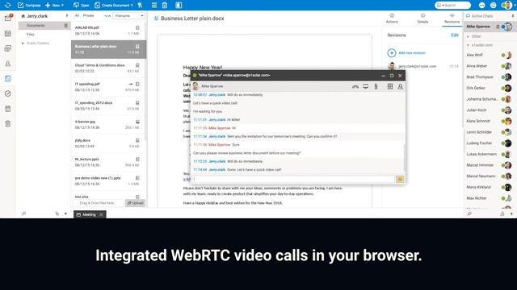Open Contacts in the left sidebar

click(8, 64)
